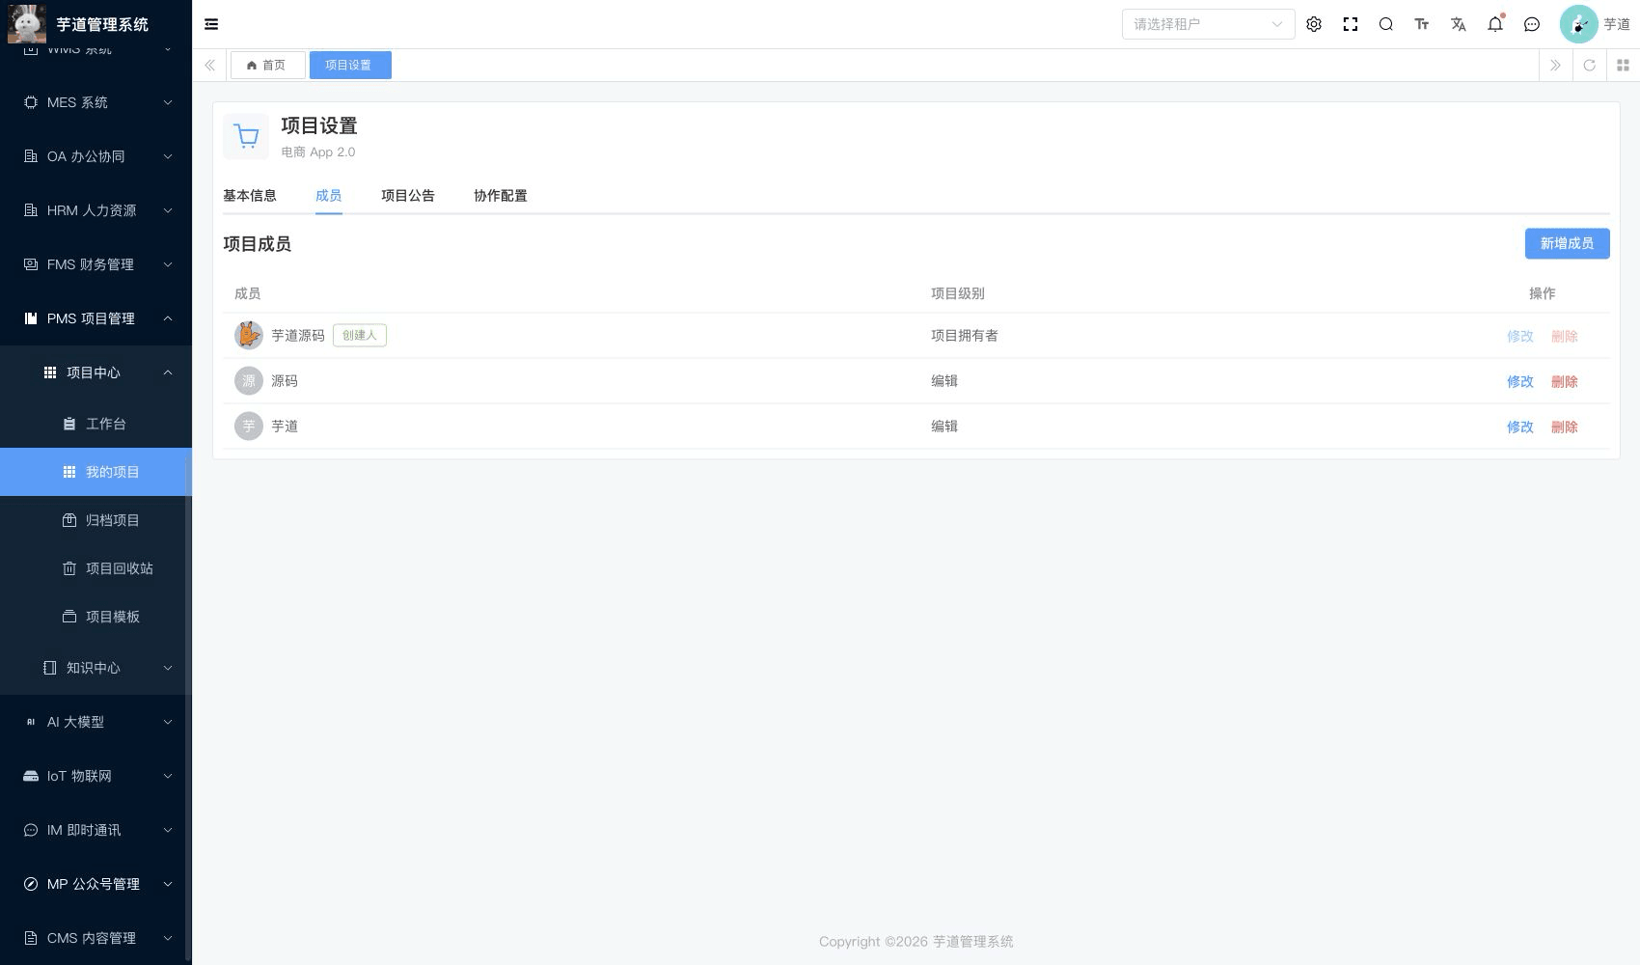Expand the MP 公众号管理 menu chevron

click(x=168, y=884)
